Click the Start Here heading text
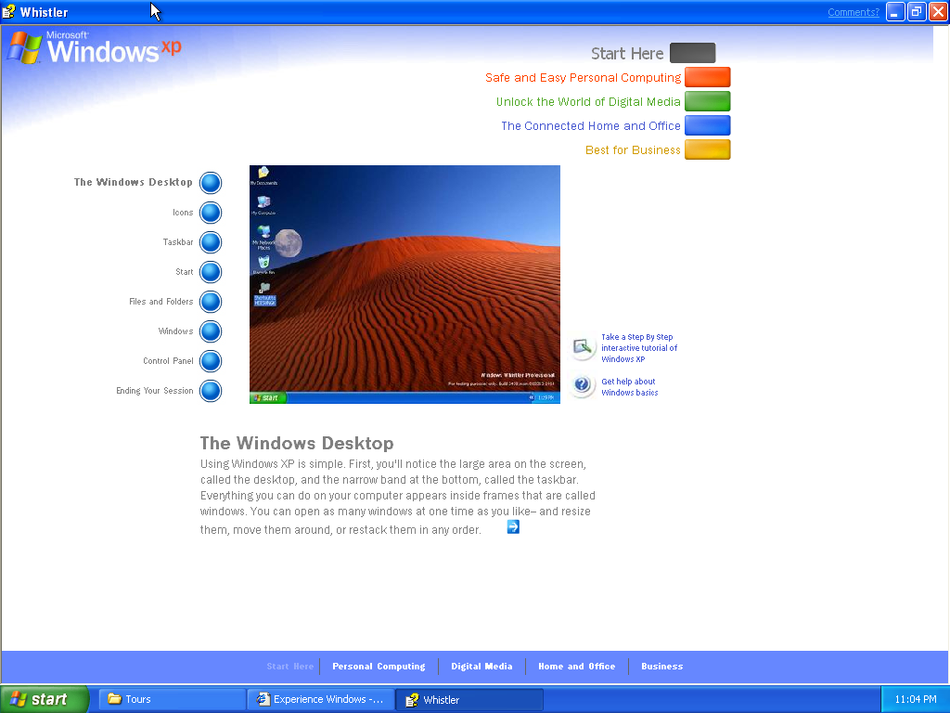The width and height of the screenshot is (950, 713). coord(627,53)
